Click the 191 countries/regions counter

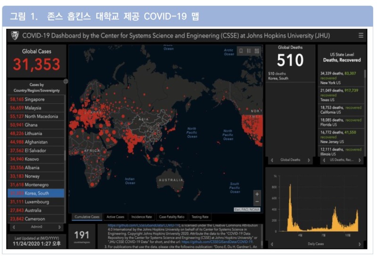tap(82, 236)
